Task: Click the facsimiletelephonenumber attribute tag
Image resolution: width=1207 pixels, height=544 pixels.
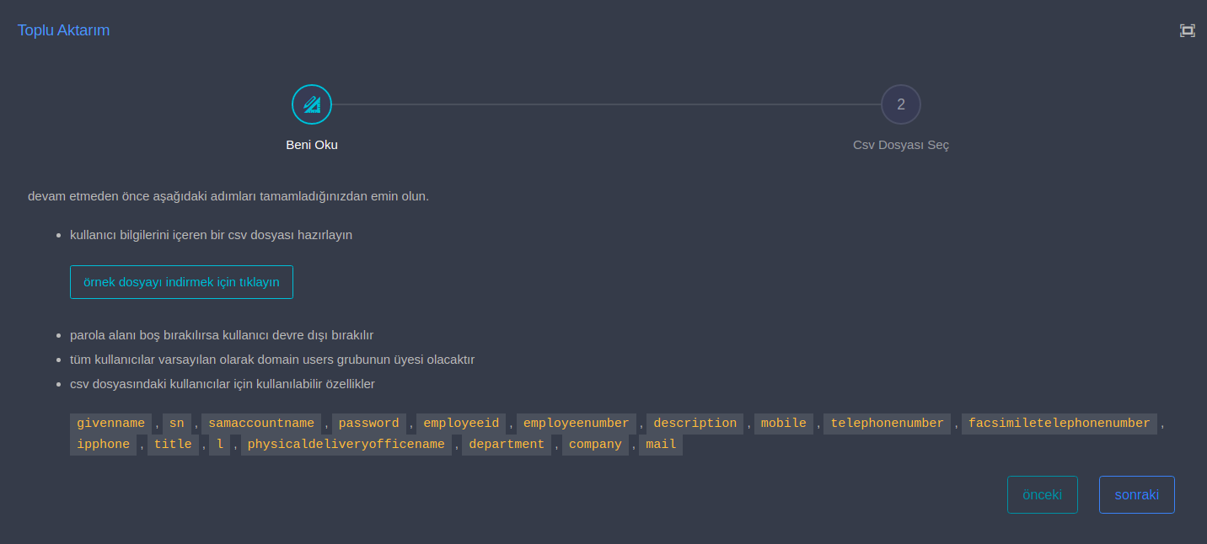Action: pos(1059,424)
